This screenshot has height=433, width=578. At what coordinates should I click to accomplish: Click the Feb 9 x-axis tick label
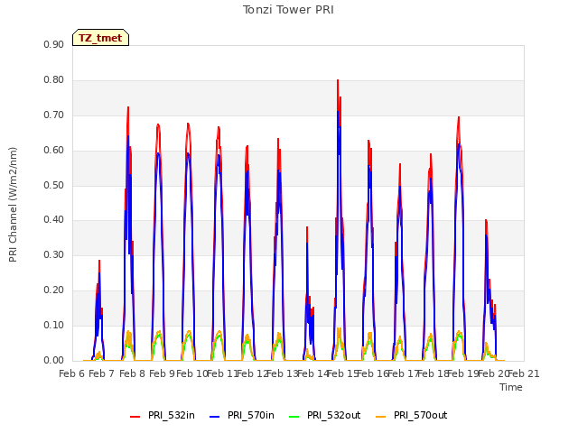[163, 373]
